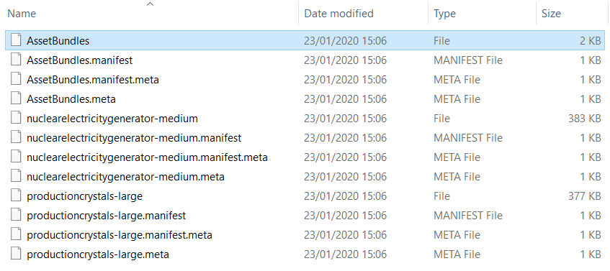Sort files by the Date modified column
Image resolution: width=610 pixels, height=271 pixels.
click(x=338, y=14)
